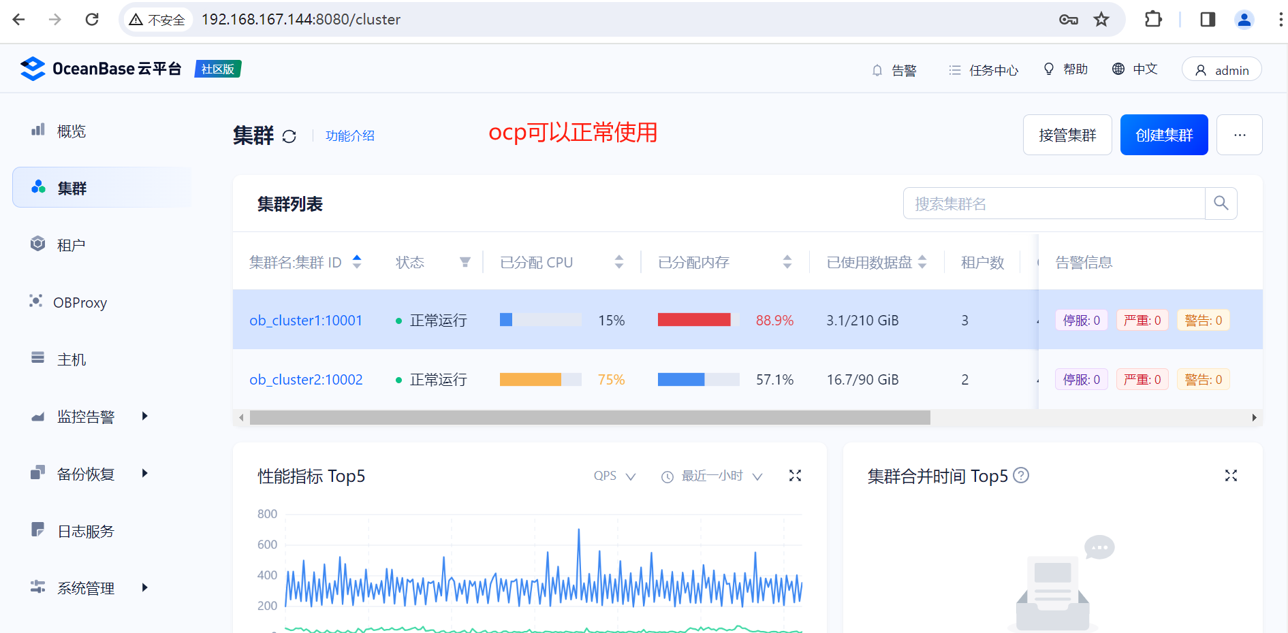Expand the cluster merge time Top5 card
Image resolution: width=1288 pixels, height=633 pixels.
[1231, 476]
